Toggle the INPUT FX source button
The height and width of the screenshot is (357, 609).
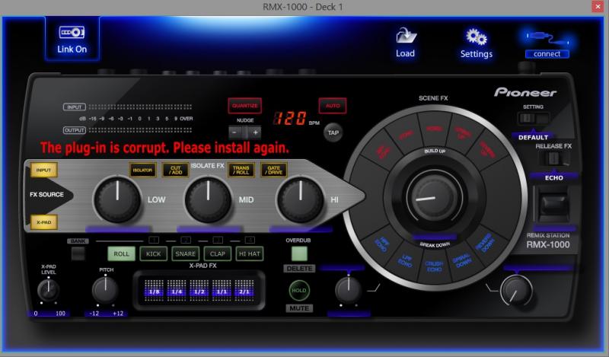43,170
